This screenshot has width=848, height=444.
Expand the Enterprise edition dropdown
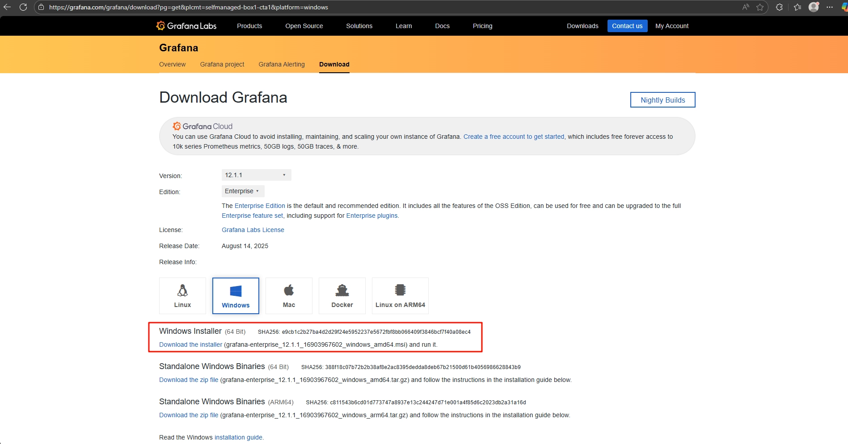[243, 191]
